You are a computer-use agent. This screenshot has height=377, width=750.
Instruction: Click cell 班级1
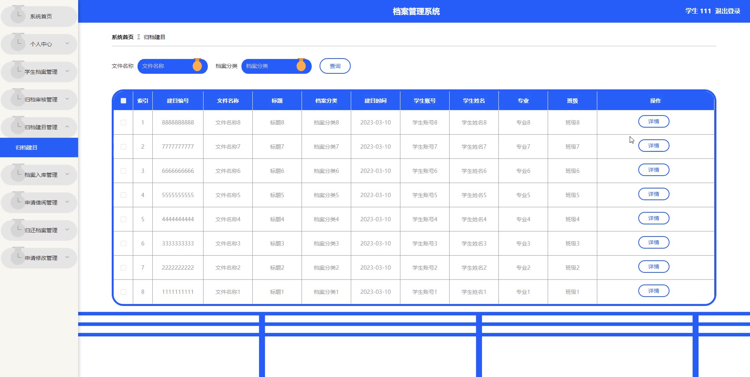pyautogui.click(x=573, y=292)
